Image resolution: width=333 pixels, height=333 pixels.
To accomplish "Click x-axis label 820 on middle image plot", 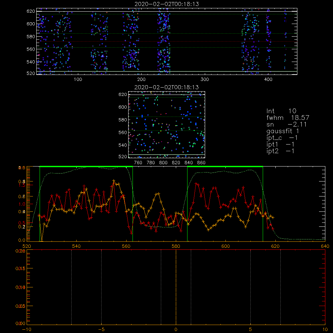I will click(x=176, y=163).
